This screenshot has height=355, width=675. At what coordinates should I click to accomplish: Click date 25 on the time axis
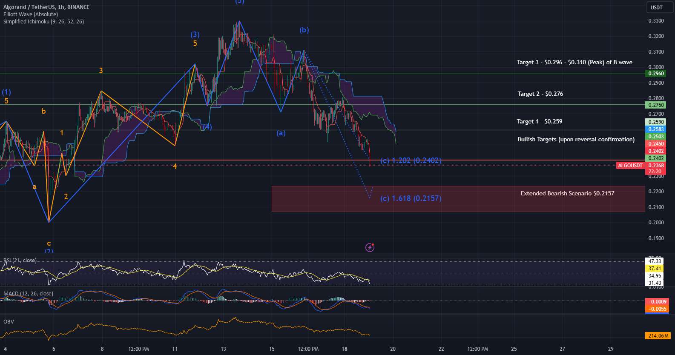[514, 349]
